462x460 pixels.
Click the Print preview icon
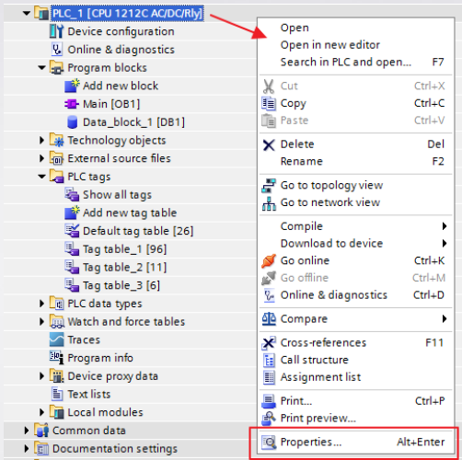coord(269,418)
